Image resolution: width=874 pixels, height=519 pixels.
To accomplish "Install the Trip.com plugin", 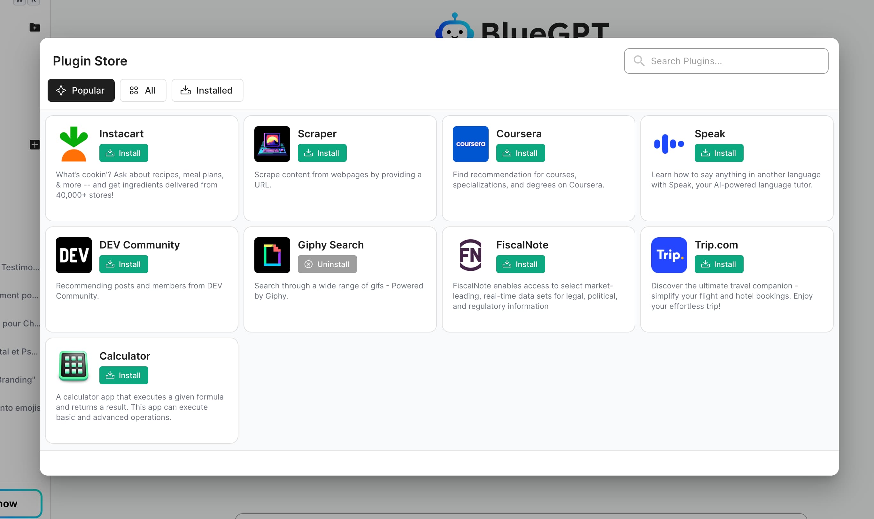I will coord(719,264).
